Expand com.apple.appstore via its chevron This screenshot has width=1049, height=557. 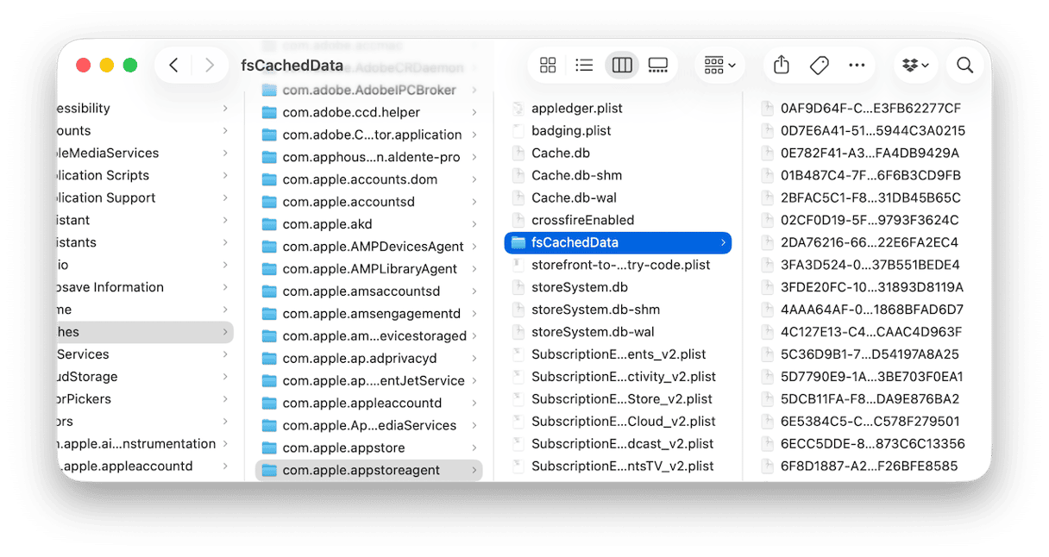(474, 448)
